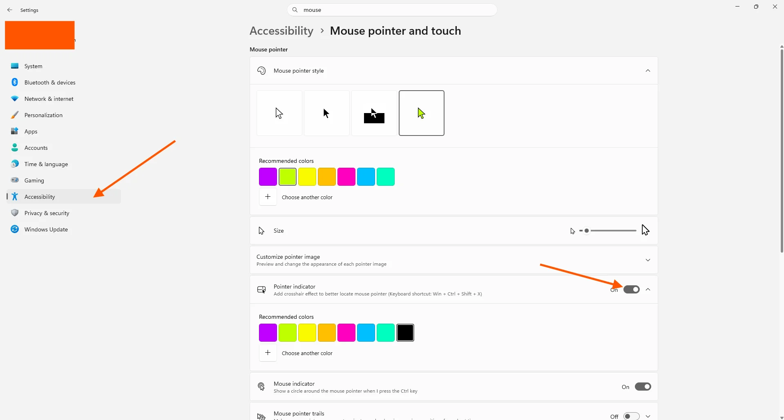This screenshot has height=420, width=784.
Task: Click the Mouse indicator circle icon
Action: (x=261, y=387)
